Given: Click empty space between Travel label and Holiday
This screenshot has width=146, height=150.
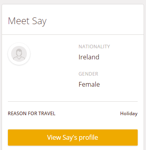Looking at the screenshot, I should (x=88, y=114).
